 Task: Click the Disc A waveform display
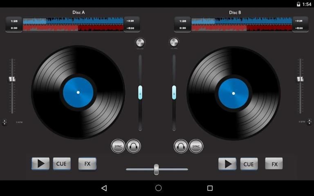tap(73, 24)
